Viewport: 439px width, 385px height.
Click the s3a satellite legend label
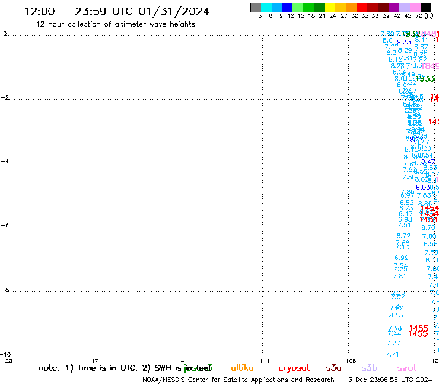point(333,368)
